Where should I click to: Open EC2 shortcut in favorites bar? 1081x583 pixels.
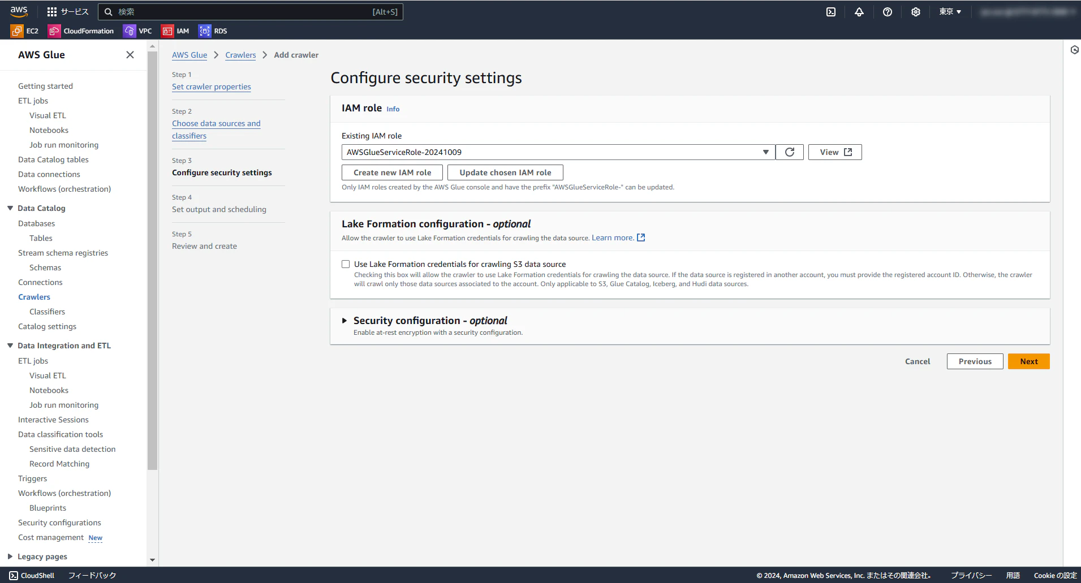[25, 31]
